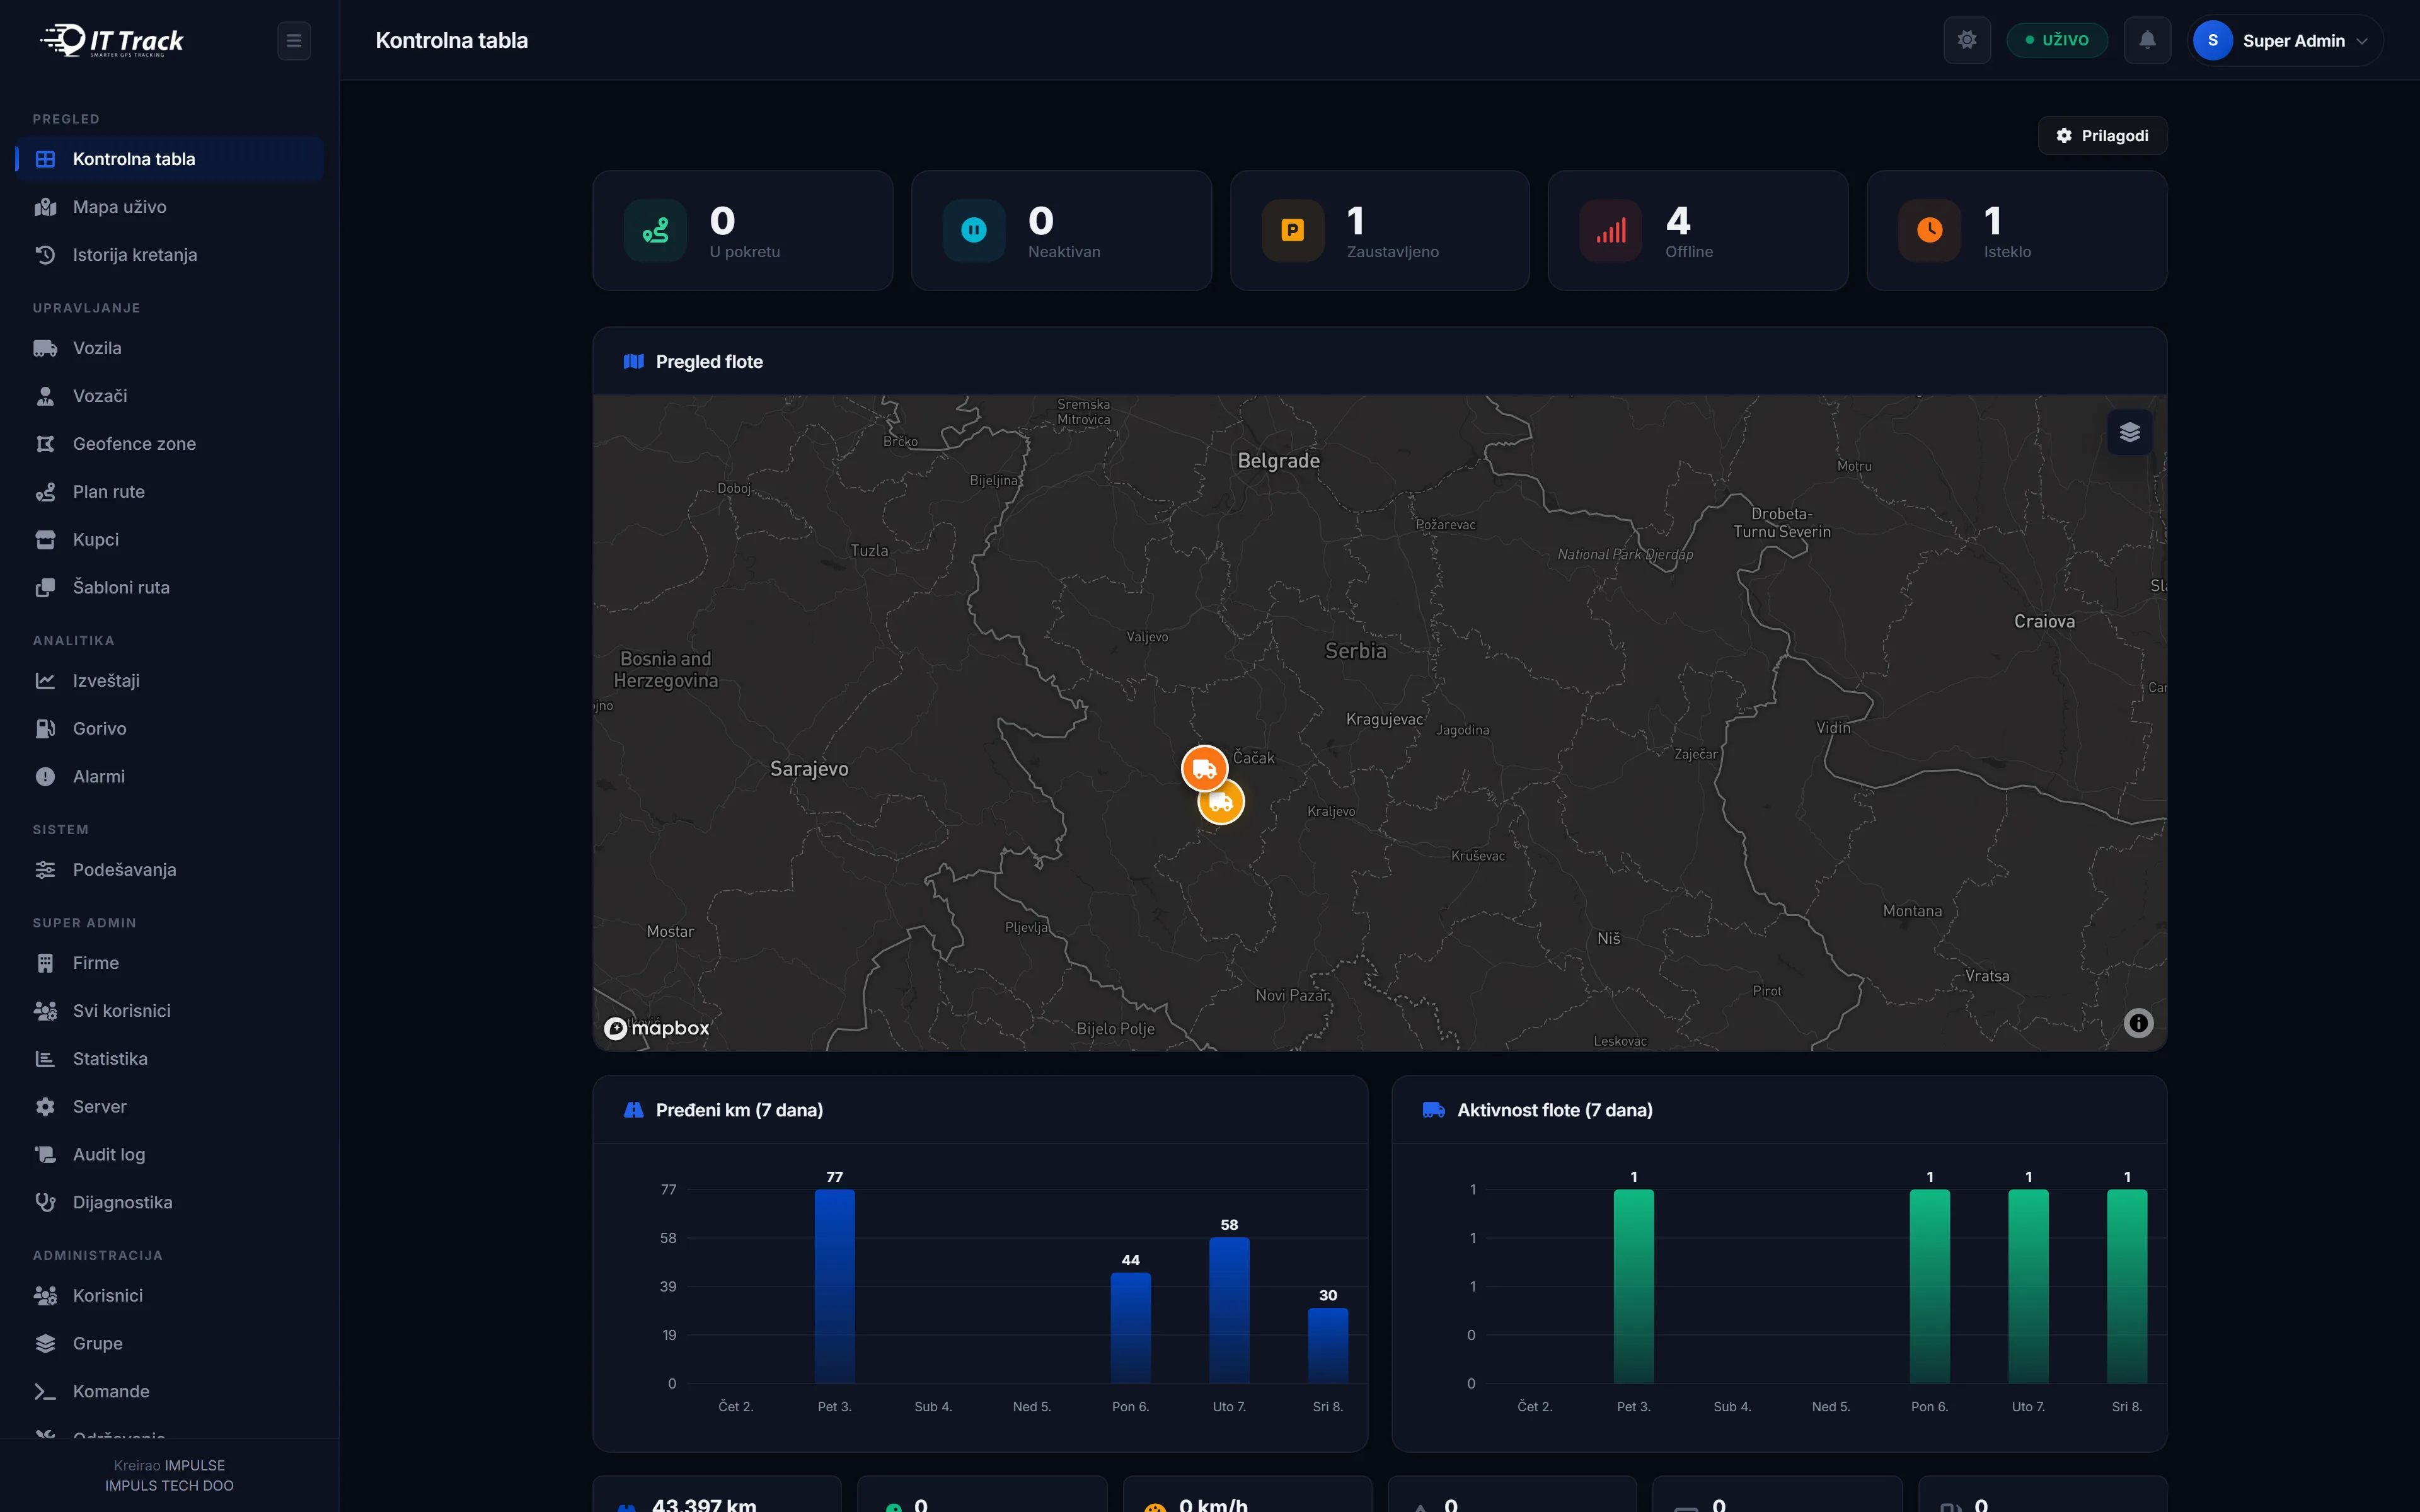Image resolution: width=2420 pixels, height=1512 pixels.
Task: Open the Statistika menu entry
Action: (x=110, y=1058)
